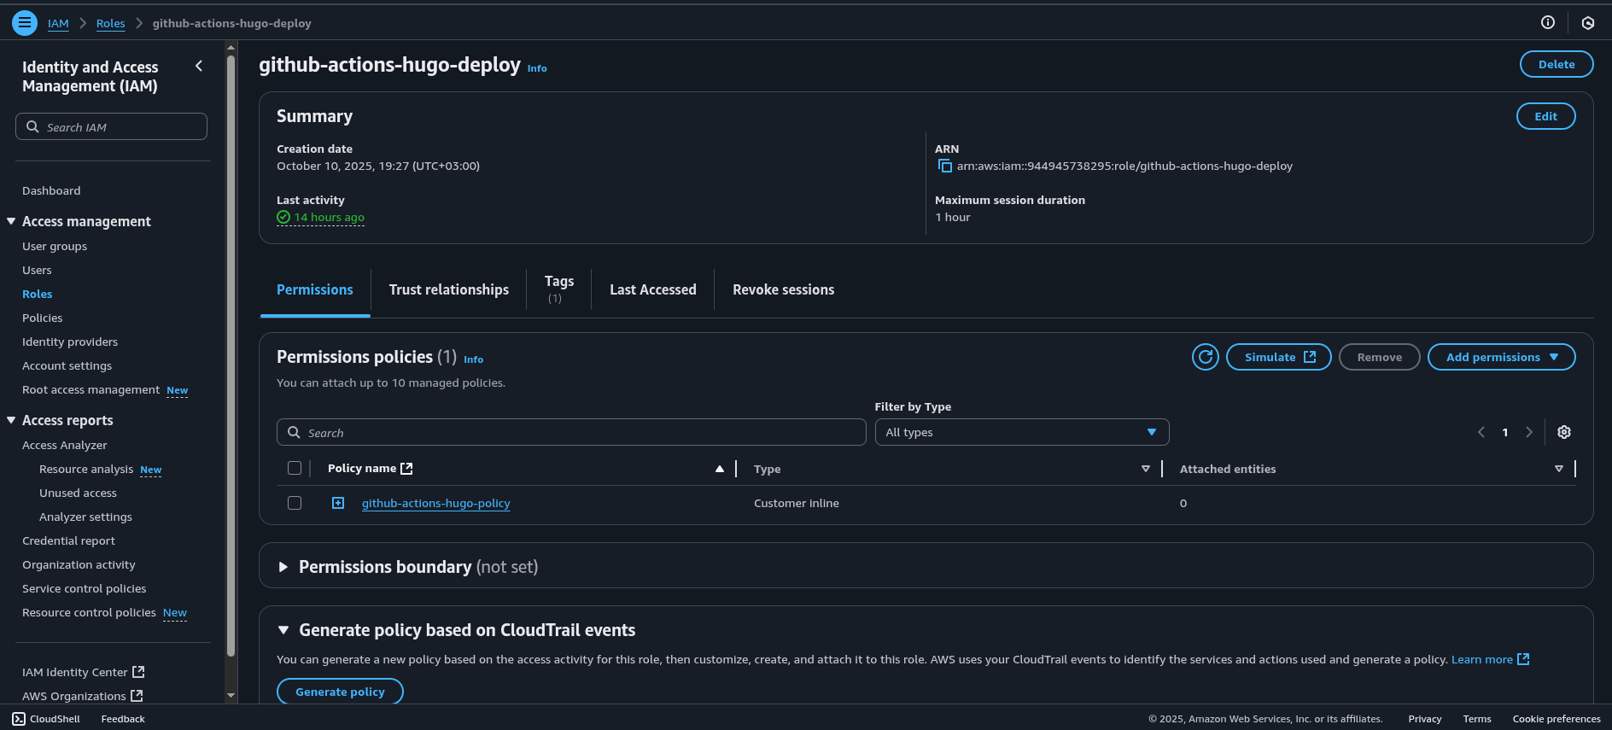The height and width of the screenshot is (730, 1612).
Task: Open table preferences gear icon
Action: 1564,432
